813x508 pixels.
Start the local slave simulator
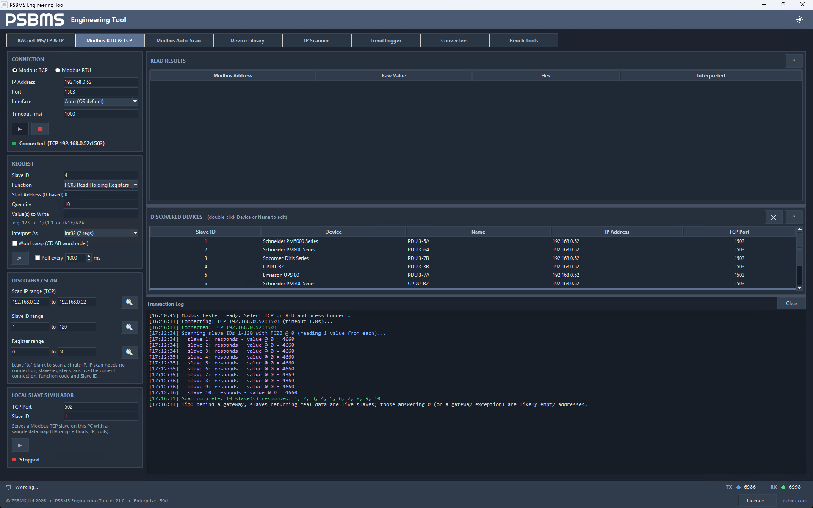pyautogui.click(x=19, y=445)
